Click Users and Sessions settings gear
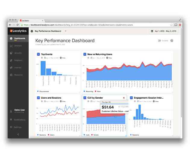Viewport: 190px width, 157px height. pos(42,101)
